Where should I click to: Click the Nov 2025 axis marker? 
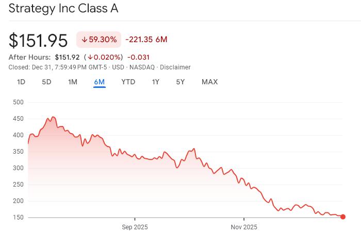(x=243, y=227)
